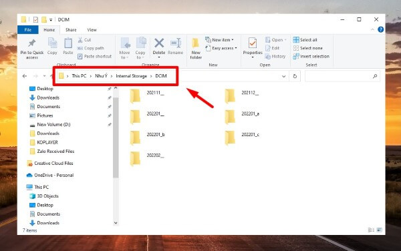Image resolution: width=401 pixels, height=251 pixels.
Task: Collapse the ribbon with the chevron
Action: [x=372, y=29]
